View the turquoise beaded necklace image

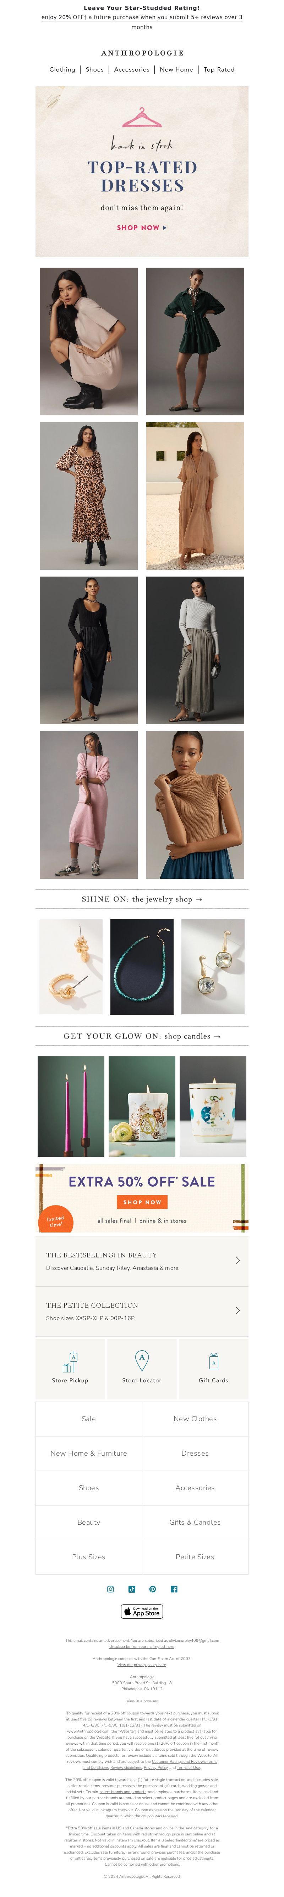142,967
